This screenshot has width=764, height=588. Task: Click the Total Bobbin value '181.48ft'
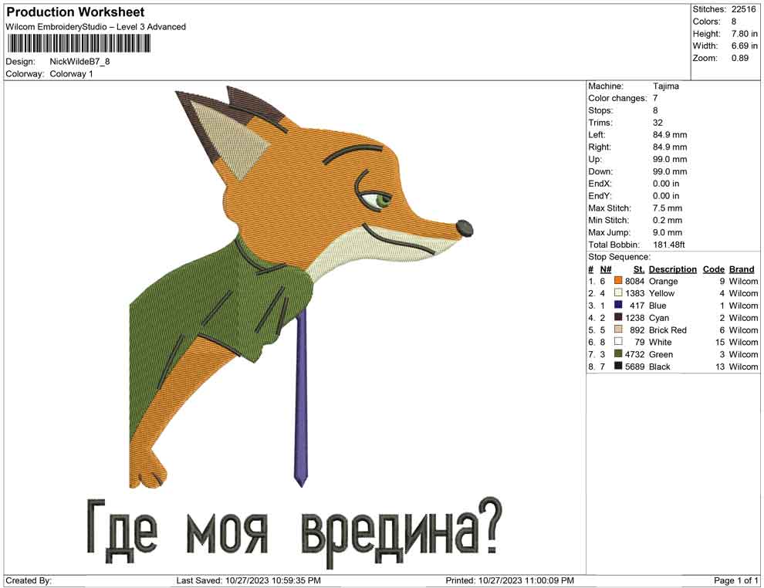tap(669, 245)
